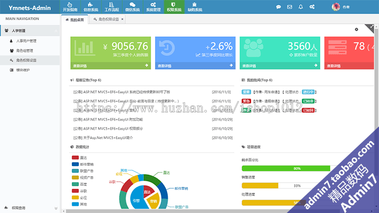Open the 信息系统 top menu item

[91, 7]
